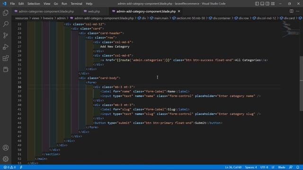
Task: Click the editor vertical scrollbar
Action: (x=301, y=84)
